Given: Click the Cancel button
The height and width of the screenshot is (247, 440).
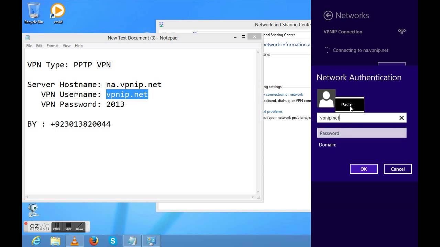Looking at the screenshot, I should (x=398, y=169).
